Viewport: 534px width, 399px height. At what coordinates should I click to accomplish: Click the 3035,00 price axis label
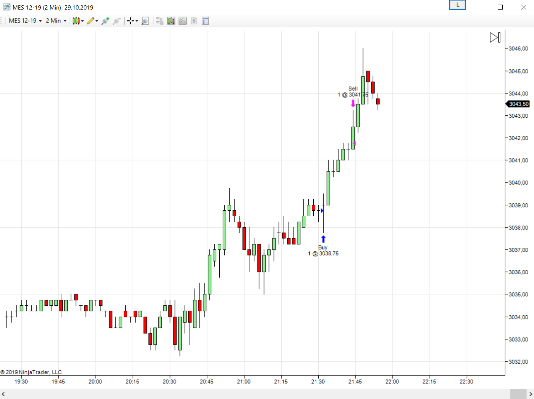[x=518, y=294]
